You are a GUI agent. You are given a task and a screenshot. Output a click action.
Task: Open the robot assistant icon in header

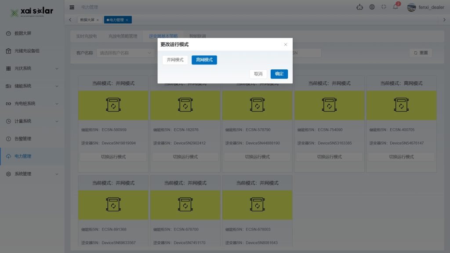tap(360, 7)
